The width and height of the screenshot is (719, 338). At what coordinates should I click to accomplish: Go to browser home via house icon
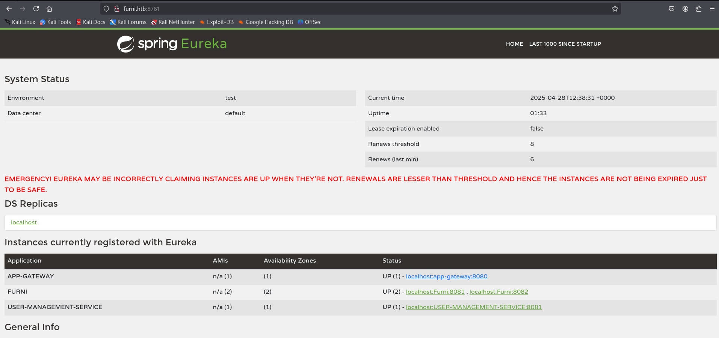[x=49, y=9]
